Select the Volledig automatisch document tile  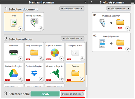point(34,22)
